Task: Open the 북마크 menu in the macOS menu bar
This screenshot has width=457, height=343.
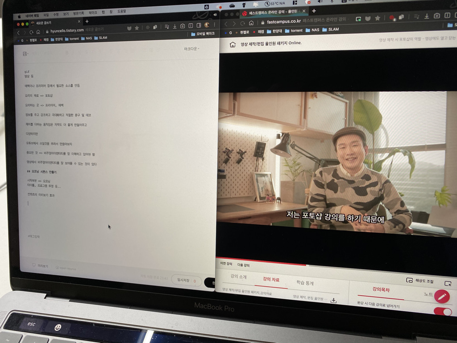Action: tap(93, 13)
